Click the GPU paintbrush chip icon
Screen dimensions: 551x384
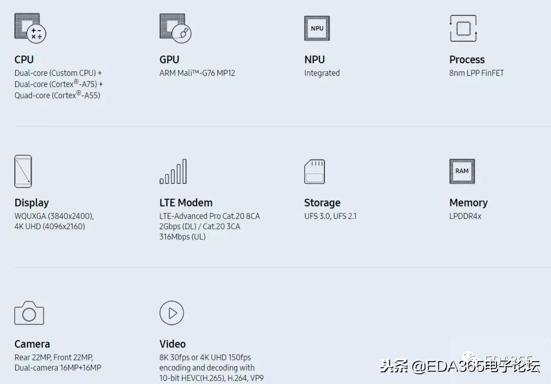point(175,28)
